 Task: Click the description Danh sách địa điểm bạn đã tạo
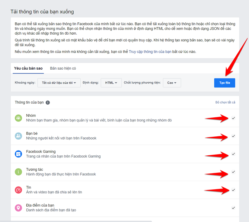pos(51,210)
